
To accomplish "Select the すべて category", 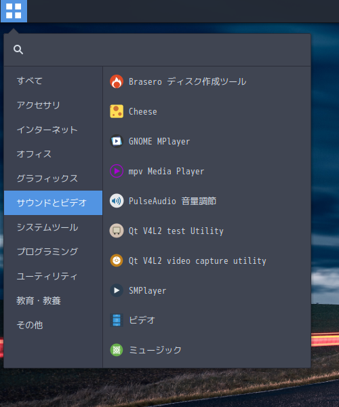I will 53,81.
